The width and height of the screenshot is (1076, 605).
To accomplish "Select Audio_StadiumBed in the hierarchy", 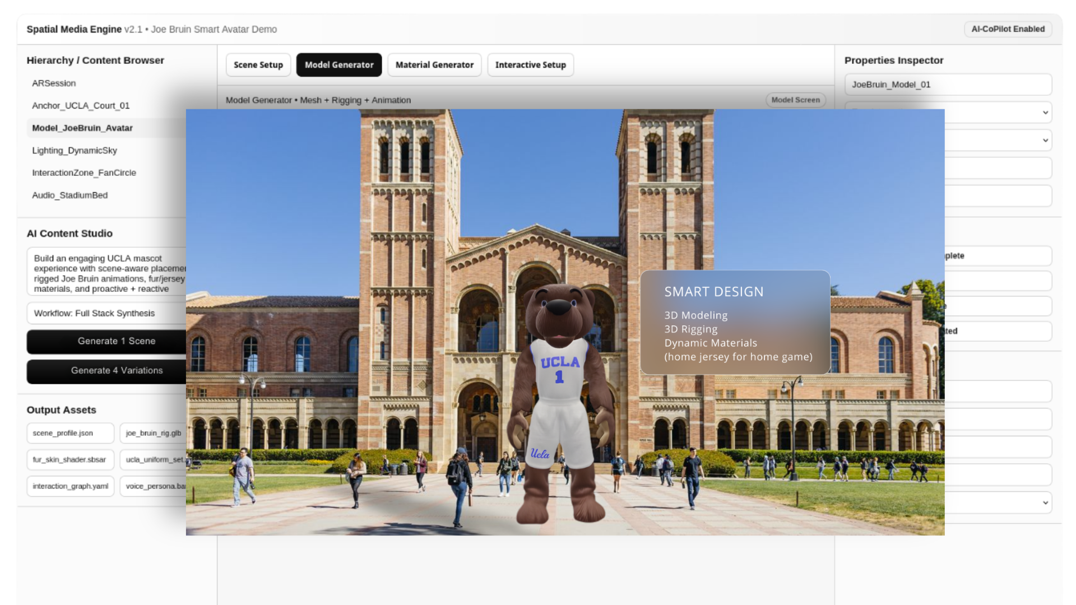I will coord(70,196).
